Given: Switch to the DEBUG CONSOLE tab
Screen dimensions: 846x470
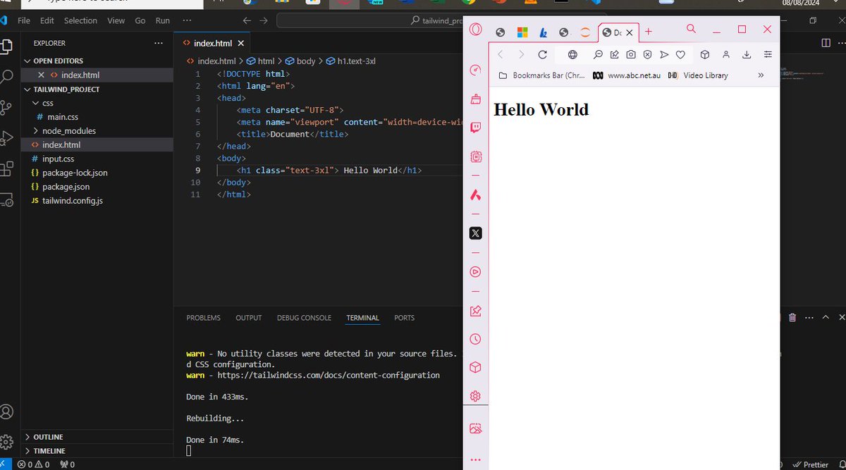Looking at the screenshot, I should click(x=304, y=318).
